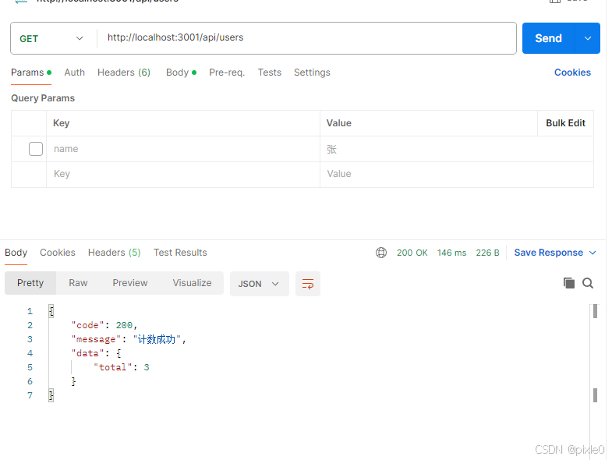Open the Cookies link
The height and width of the screenshot is (460, 612).
(x=572, y=73)
